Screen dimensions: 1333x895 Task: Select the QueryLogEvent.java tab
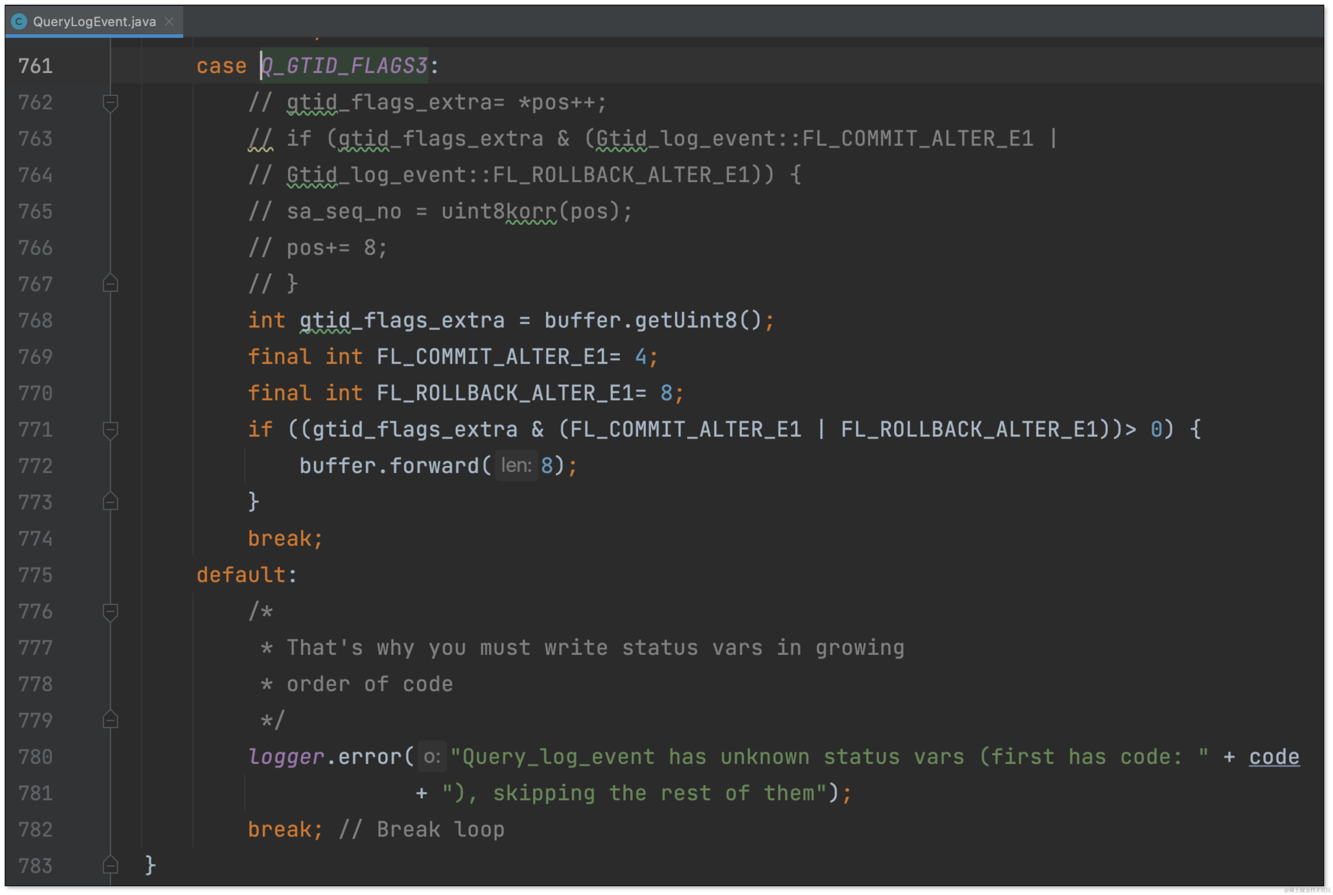pyautogui.click(x=94, y=22)
